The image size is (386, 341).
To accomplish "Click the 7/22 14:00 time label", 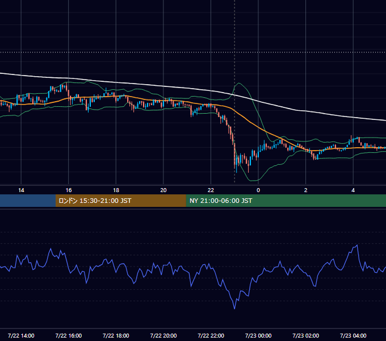I will click(21, 335).
